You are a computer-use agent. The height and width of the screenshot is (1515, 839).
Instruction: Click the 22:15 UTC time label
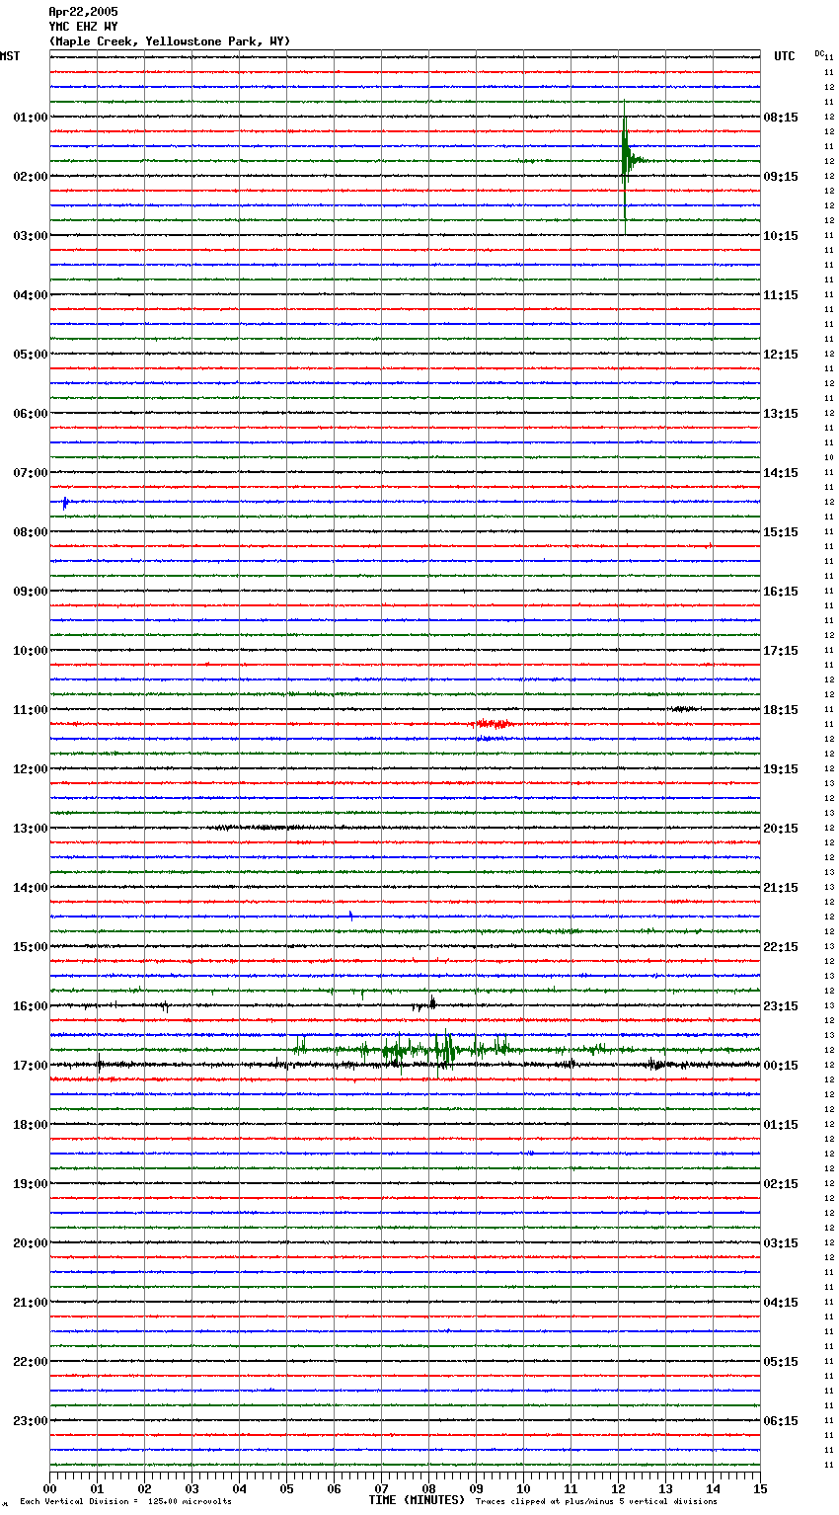781,947
